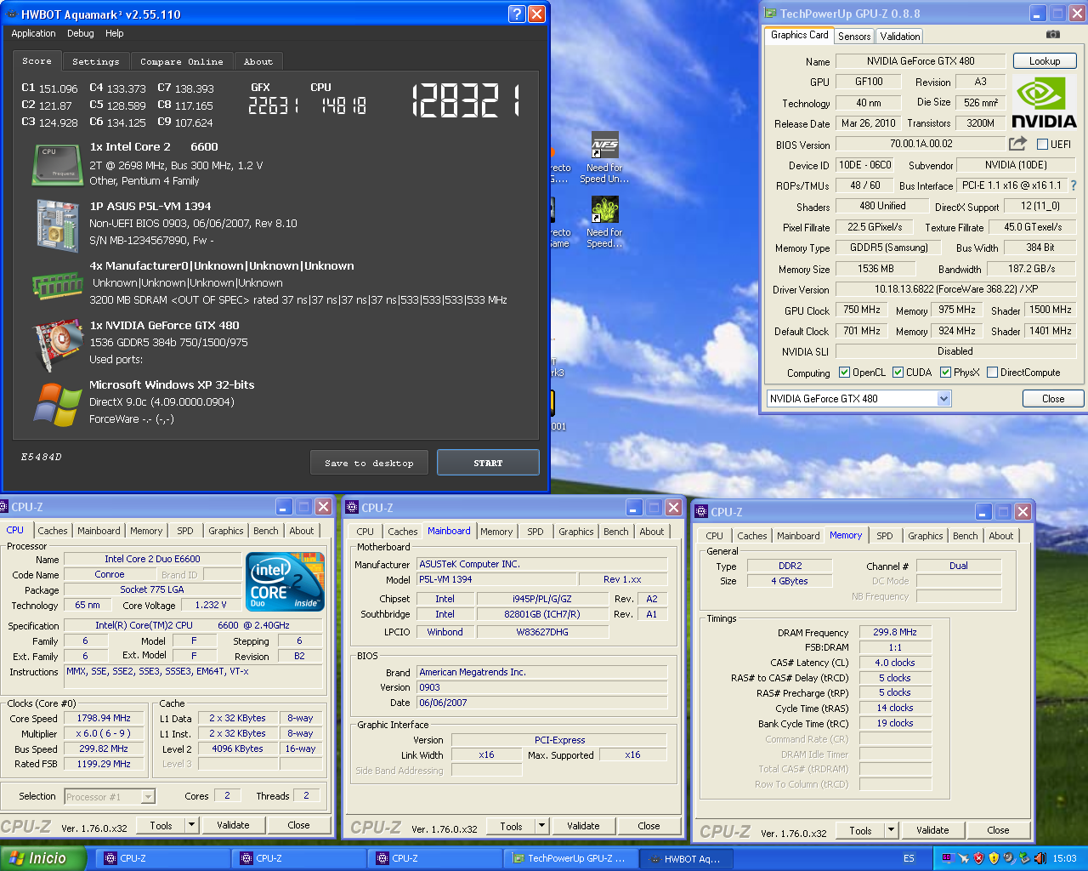This screenshot has width=1088, height=871.
Task: Open Graphics tab in the Memory CPU-Z window
Action: click(925, 536)
